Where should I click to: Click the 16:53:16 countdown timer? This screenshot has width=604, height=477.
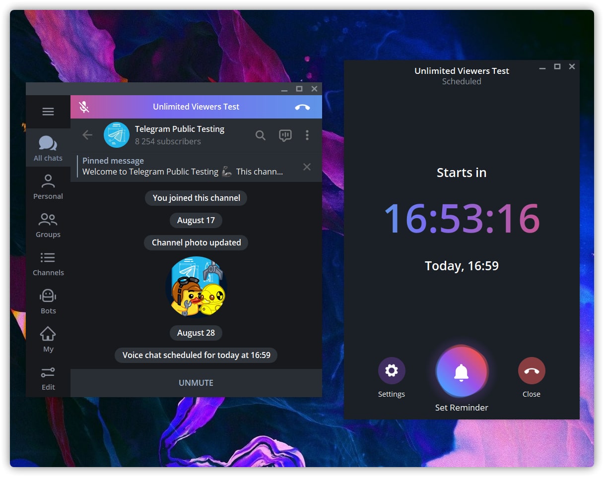(462, 219)
